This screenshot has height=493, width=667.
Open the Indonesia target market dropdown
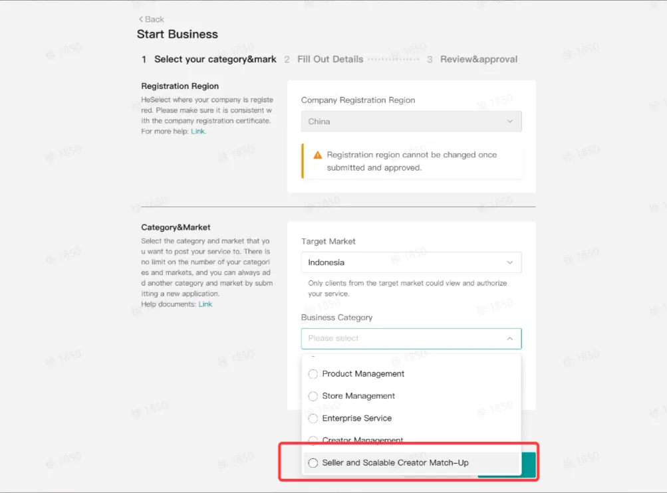(411, 262)
